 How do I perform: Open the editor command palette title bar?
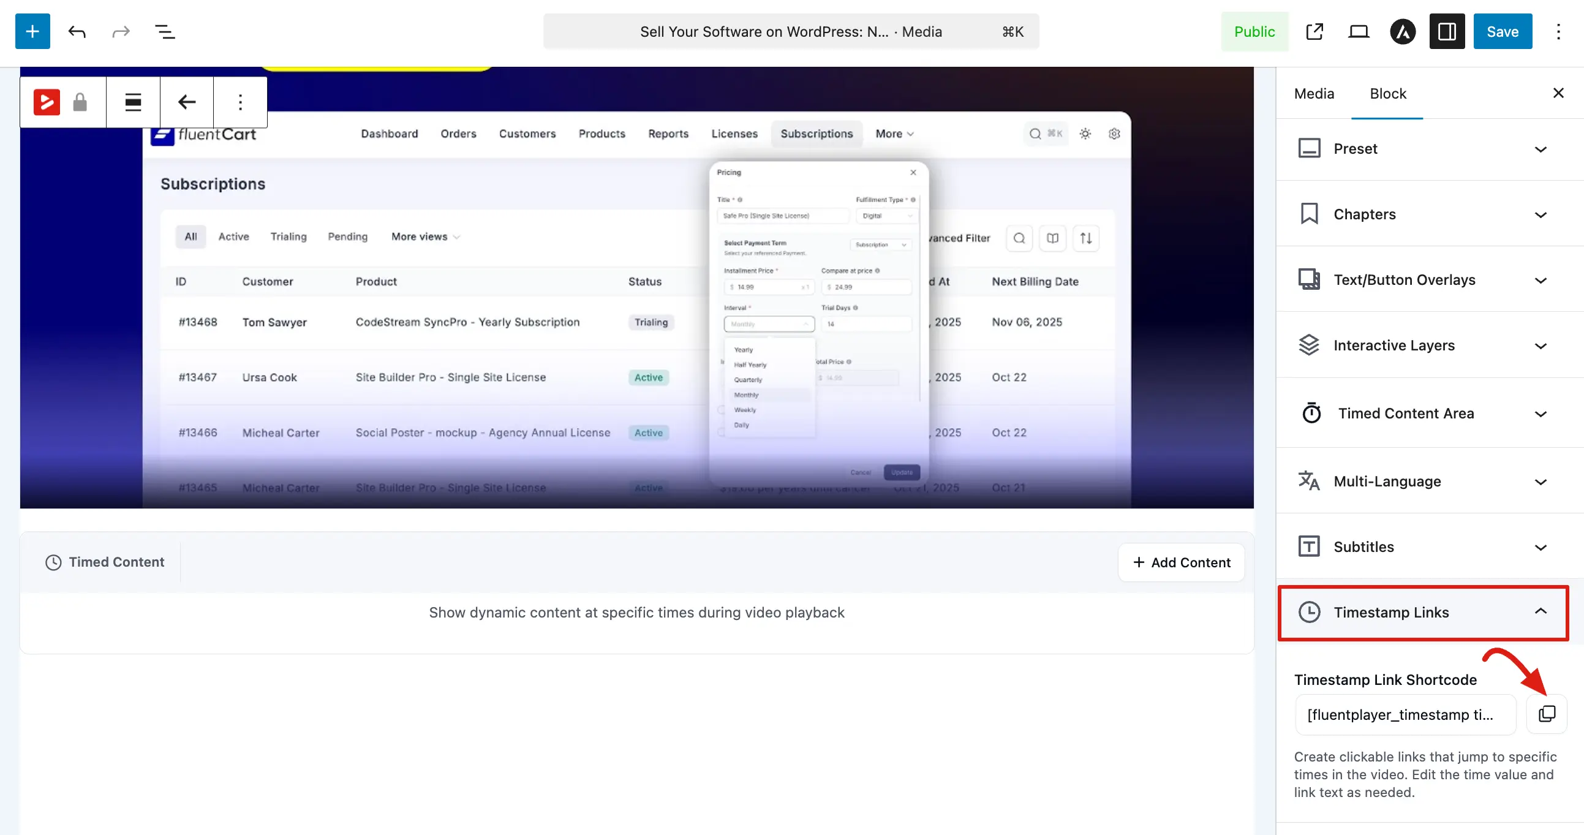[x=791, y=31]
